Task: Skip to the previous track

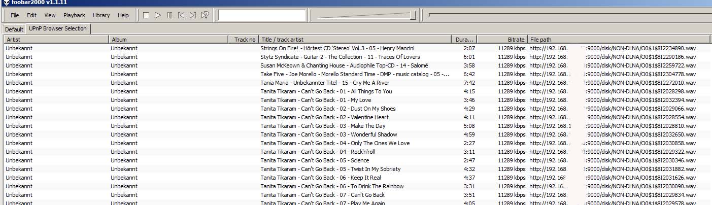Action: pyautogui.click(x=181, y=15)
